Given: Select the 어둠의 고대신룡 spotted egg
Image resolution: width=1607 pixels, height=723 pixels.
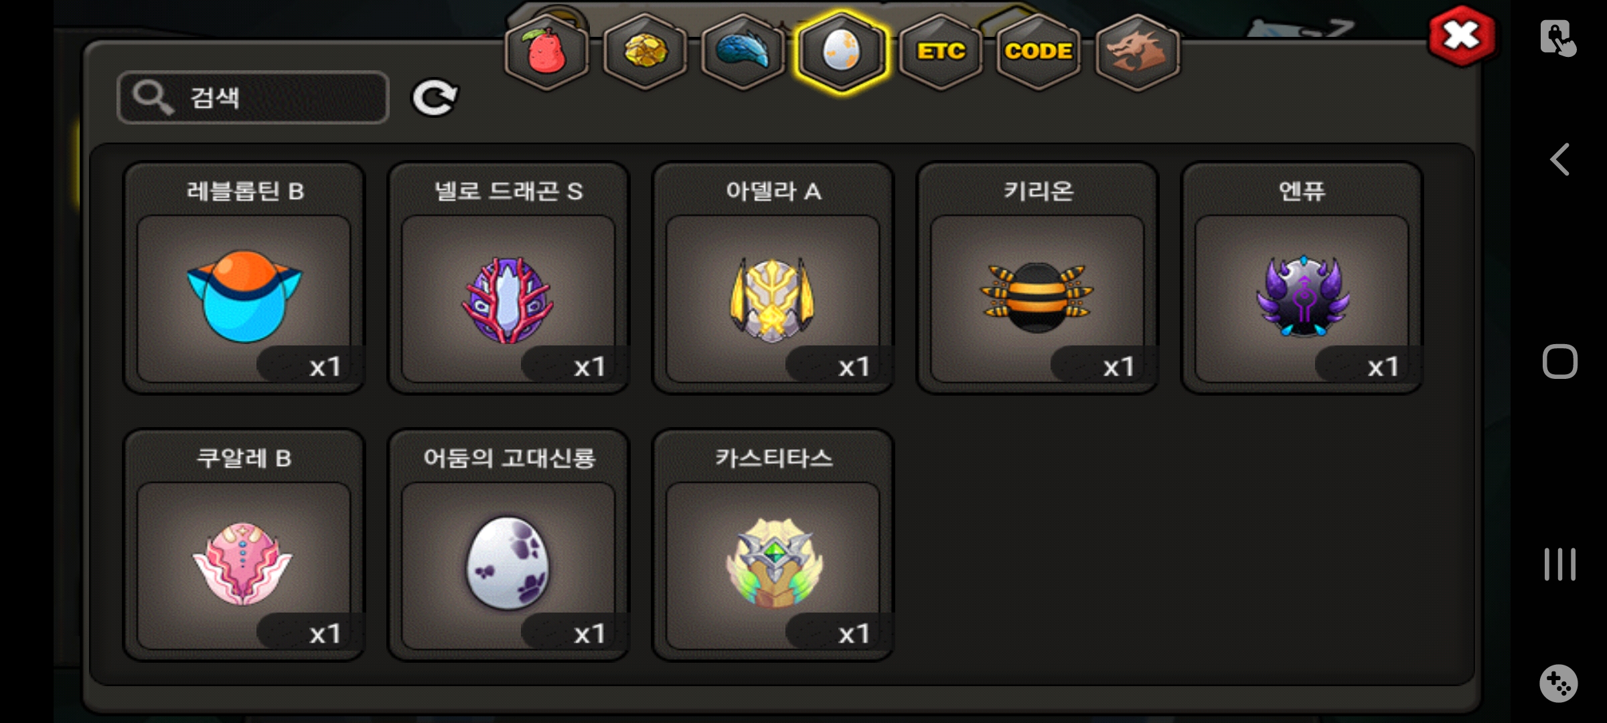Looking at the screenshot, I should click(509, 545).
